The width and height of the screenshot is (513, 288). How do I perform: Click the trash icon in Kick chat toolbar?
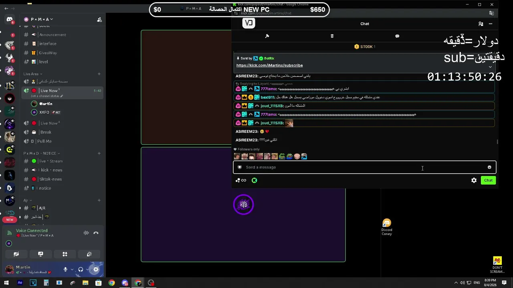332,36
